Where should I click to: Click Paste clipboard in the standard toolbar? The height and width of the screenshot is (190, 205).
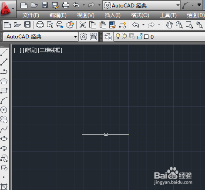[103, 25]
